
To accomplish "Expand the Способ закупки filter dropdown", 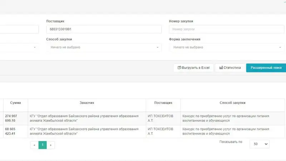I will coord(104,47).
